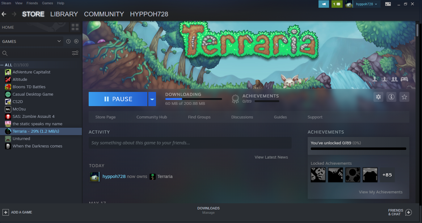Show recent activity clock icon

pyautogui.click(x=69, y=41)
